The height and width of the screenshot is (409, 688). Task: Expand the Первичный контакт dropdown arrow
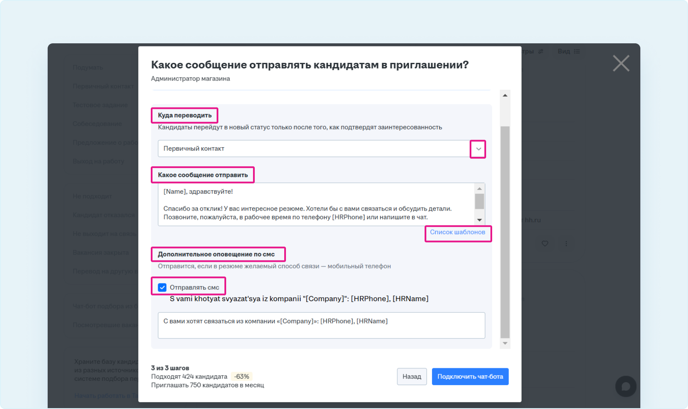(x=478, y=149)
